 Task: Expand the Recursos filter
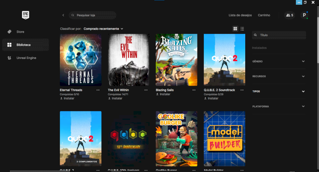pyautogui.click(x=279, y=76)
